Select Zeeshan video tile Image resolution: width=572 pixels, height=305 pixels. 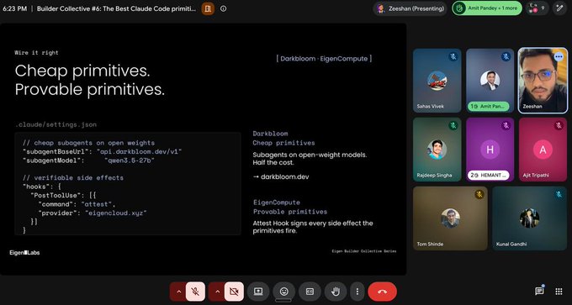[543, 81]
